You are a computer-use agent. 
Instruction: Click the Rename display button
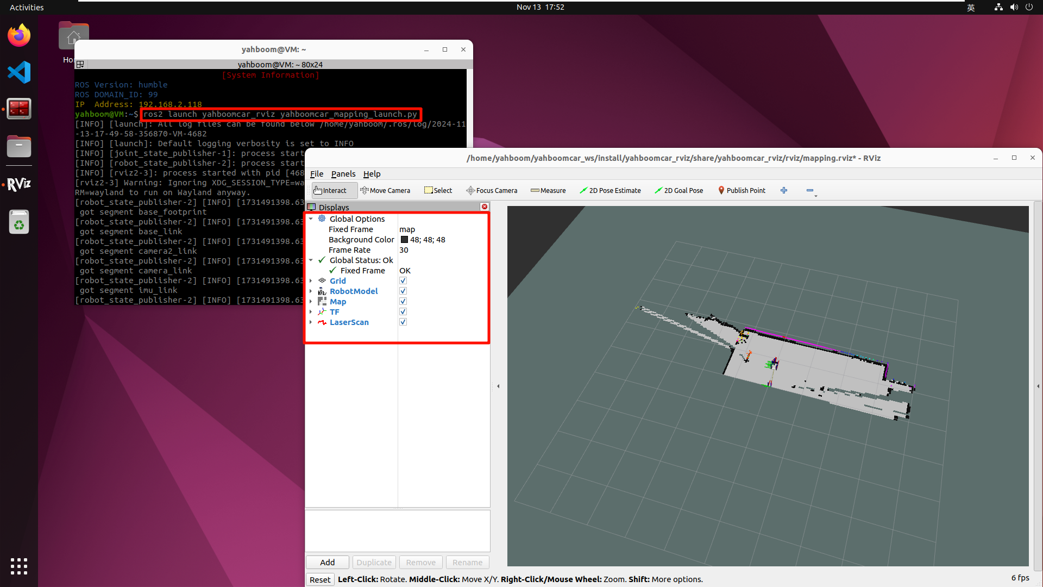(x=467, y=562)
